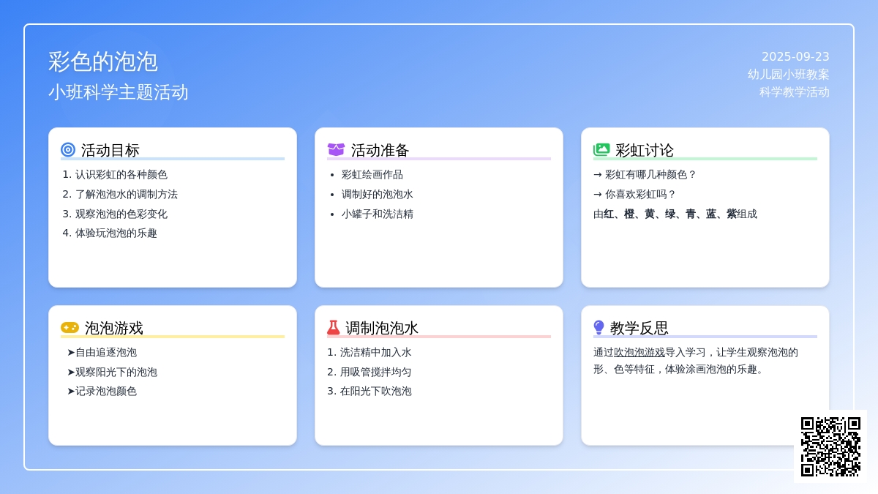The width and height of the screenshot is (878, 494).
Task: Click the question 彩虹有哪几种颜色？
Action: [x=650, y=175]
